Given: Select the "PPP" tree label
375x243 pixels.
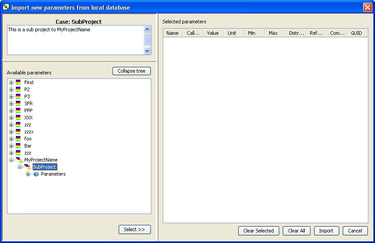Looking at the screenshot, I should coord(28,110).
